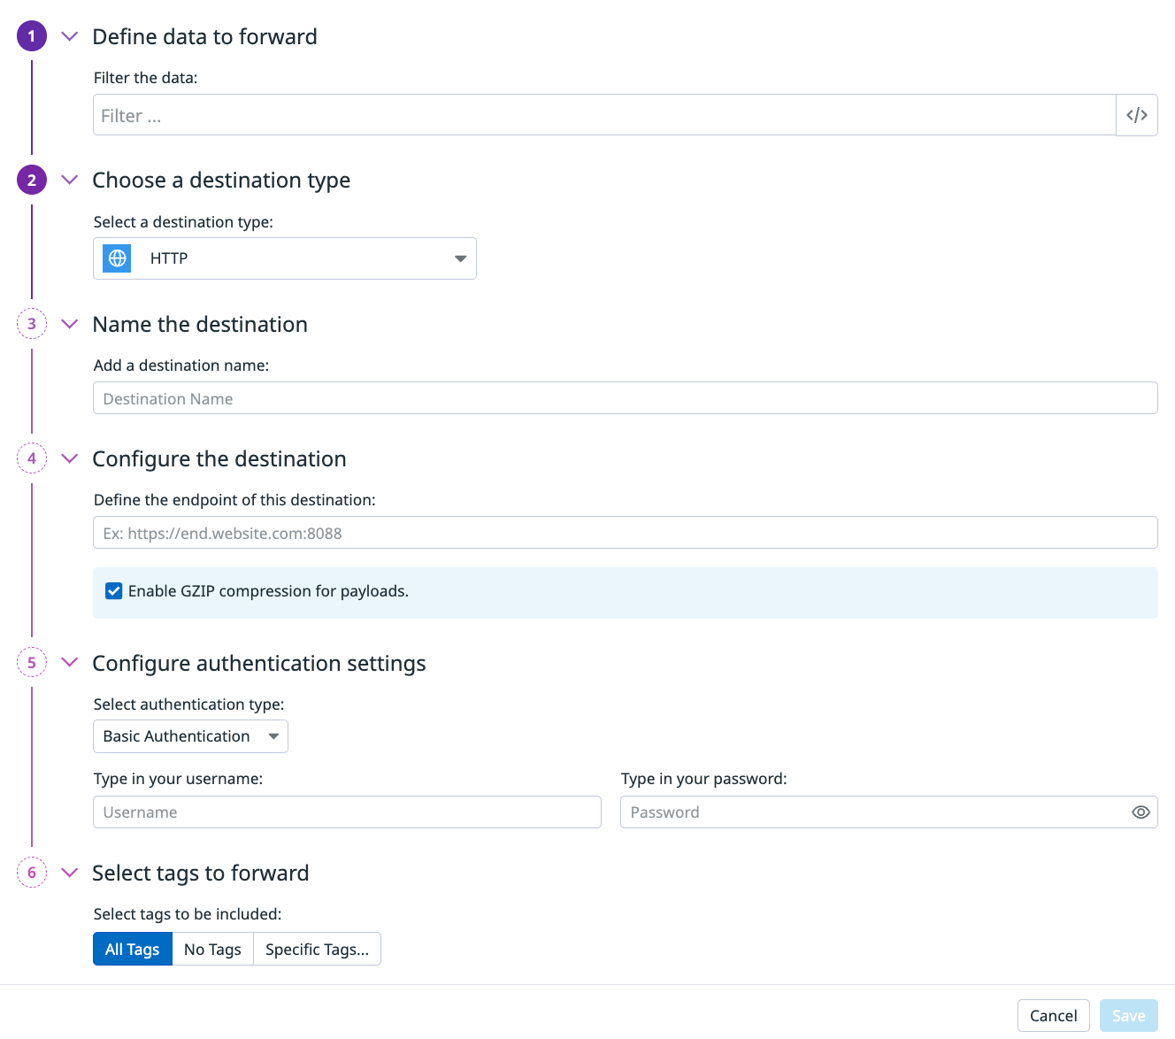
Task: Show password with the eye icon
Action: click(1140, 812)
